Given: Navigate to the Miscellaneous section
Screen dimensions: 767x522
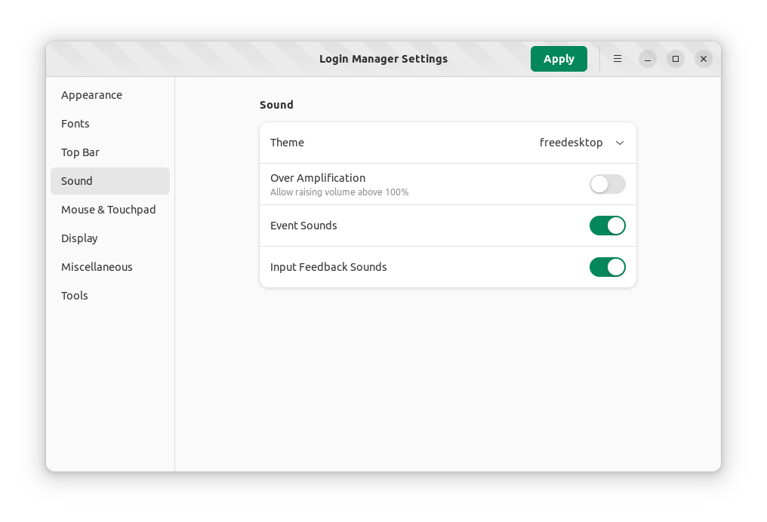Looking at the screenshot, I should (x=97, y=267).
